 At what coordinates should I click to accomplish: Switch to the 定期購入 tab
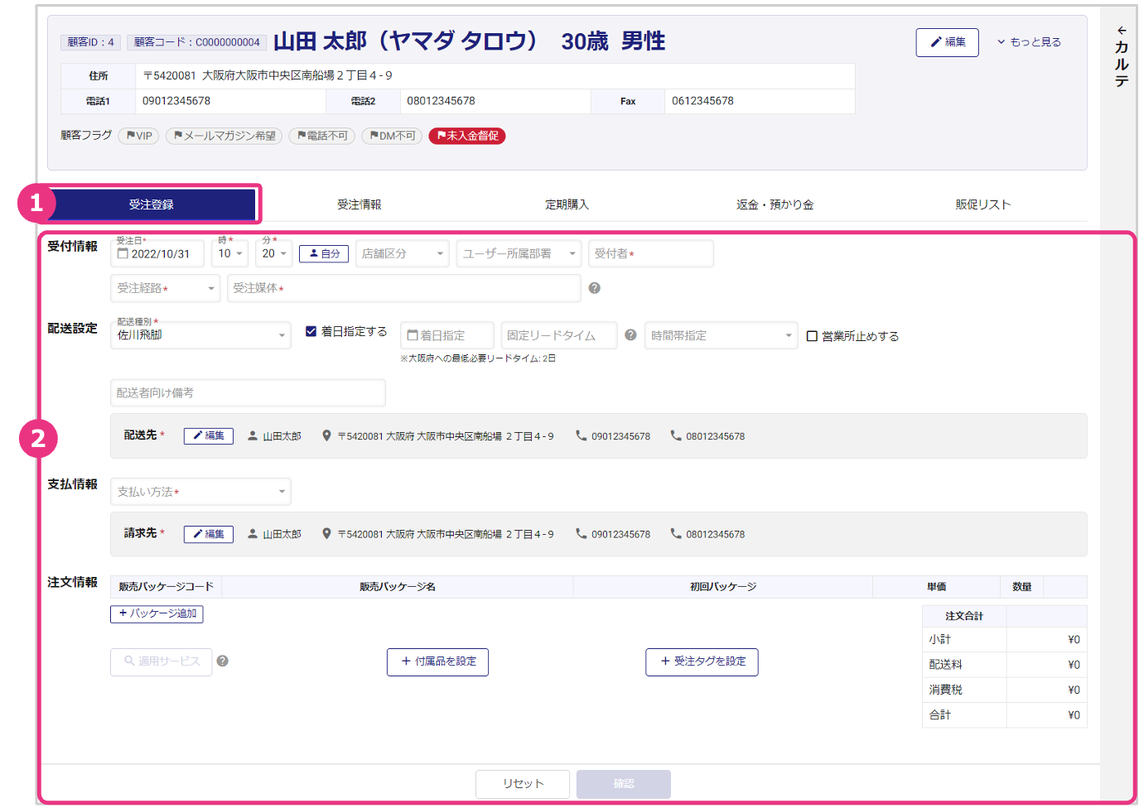coord(567,204)
